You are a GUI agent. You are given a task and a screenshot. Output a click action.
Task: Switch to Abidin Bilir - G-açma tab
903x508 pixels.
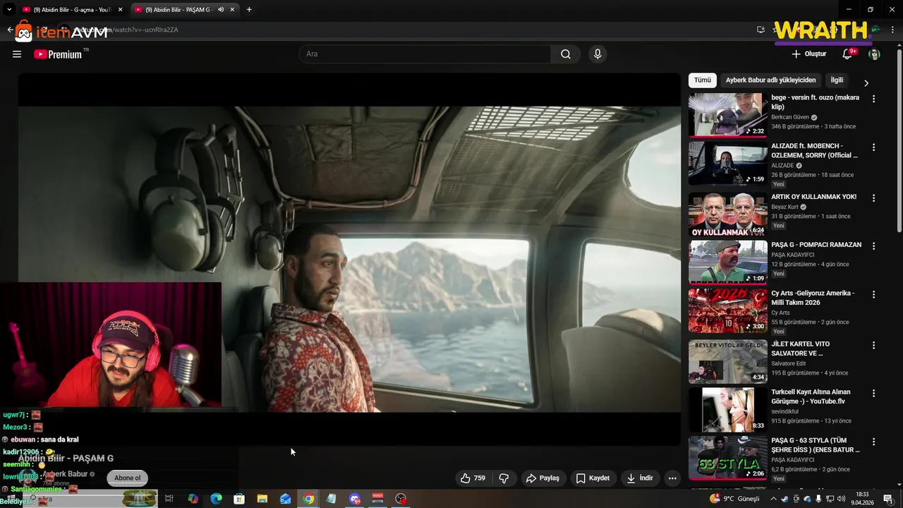(72, 10)
